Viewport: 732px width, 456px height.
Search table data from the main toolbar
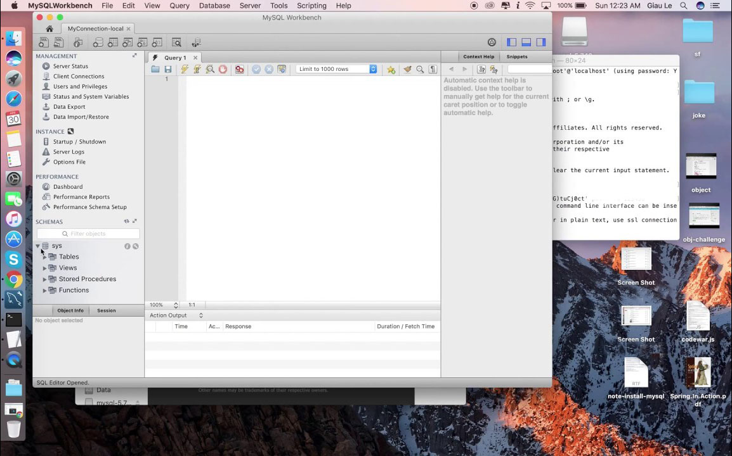[x=176, y=42]
